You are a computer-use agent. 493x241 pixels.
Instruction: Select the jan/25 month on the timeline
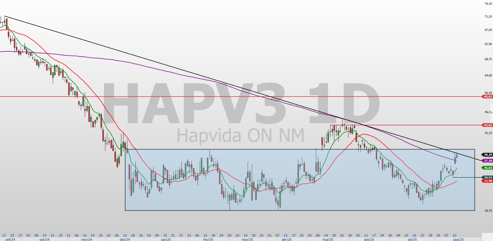pos(166,239)
